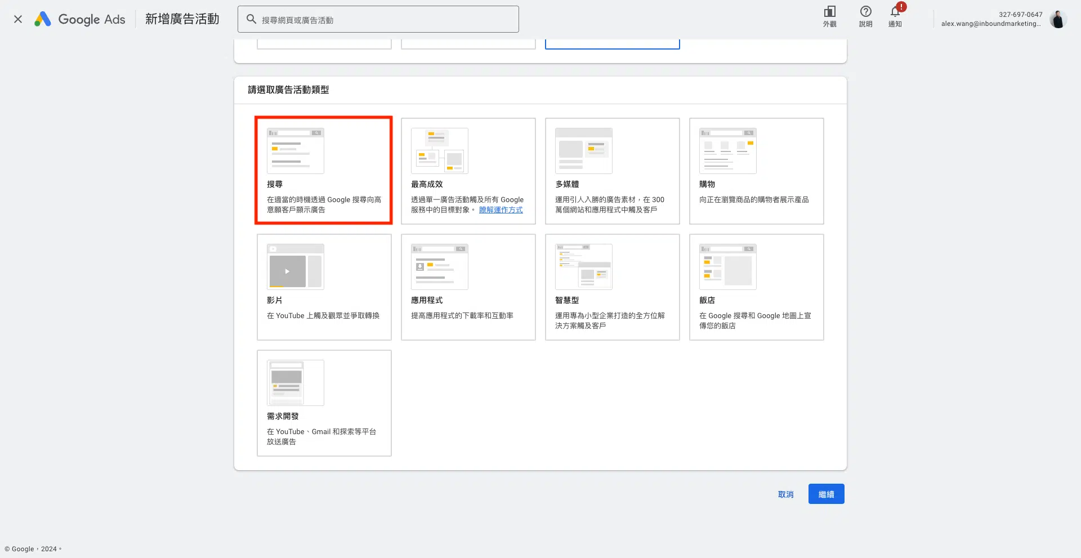Choose the 影片 card title
The image size is (1081, 558).
(x=275, y=300)
